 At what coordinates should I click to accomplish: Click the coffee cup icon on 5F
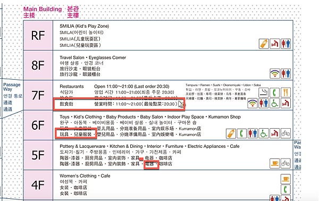(x=275, y=163)
